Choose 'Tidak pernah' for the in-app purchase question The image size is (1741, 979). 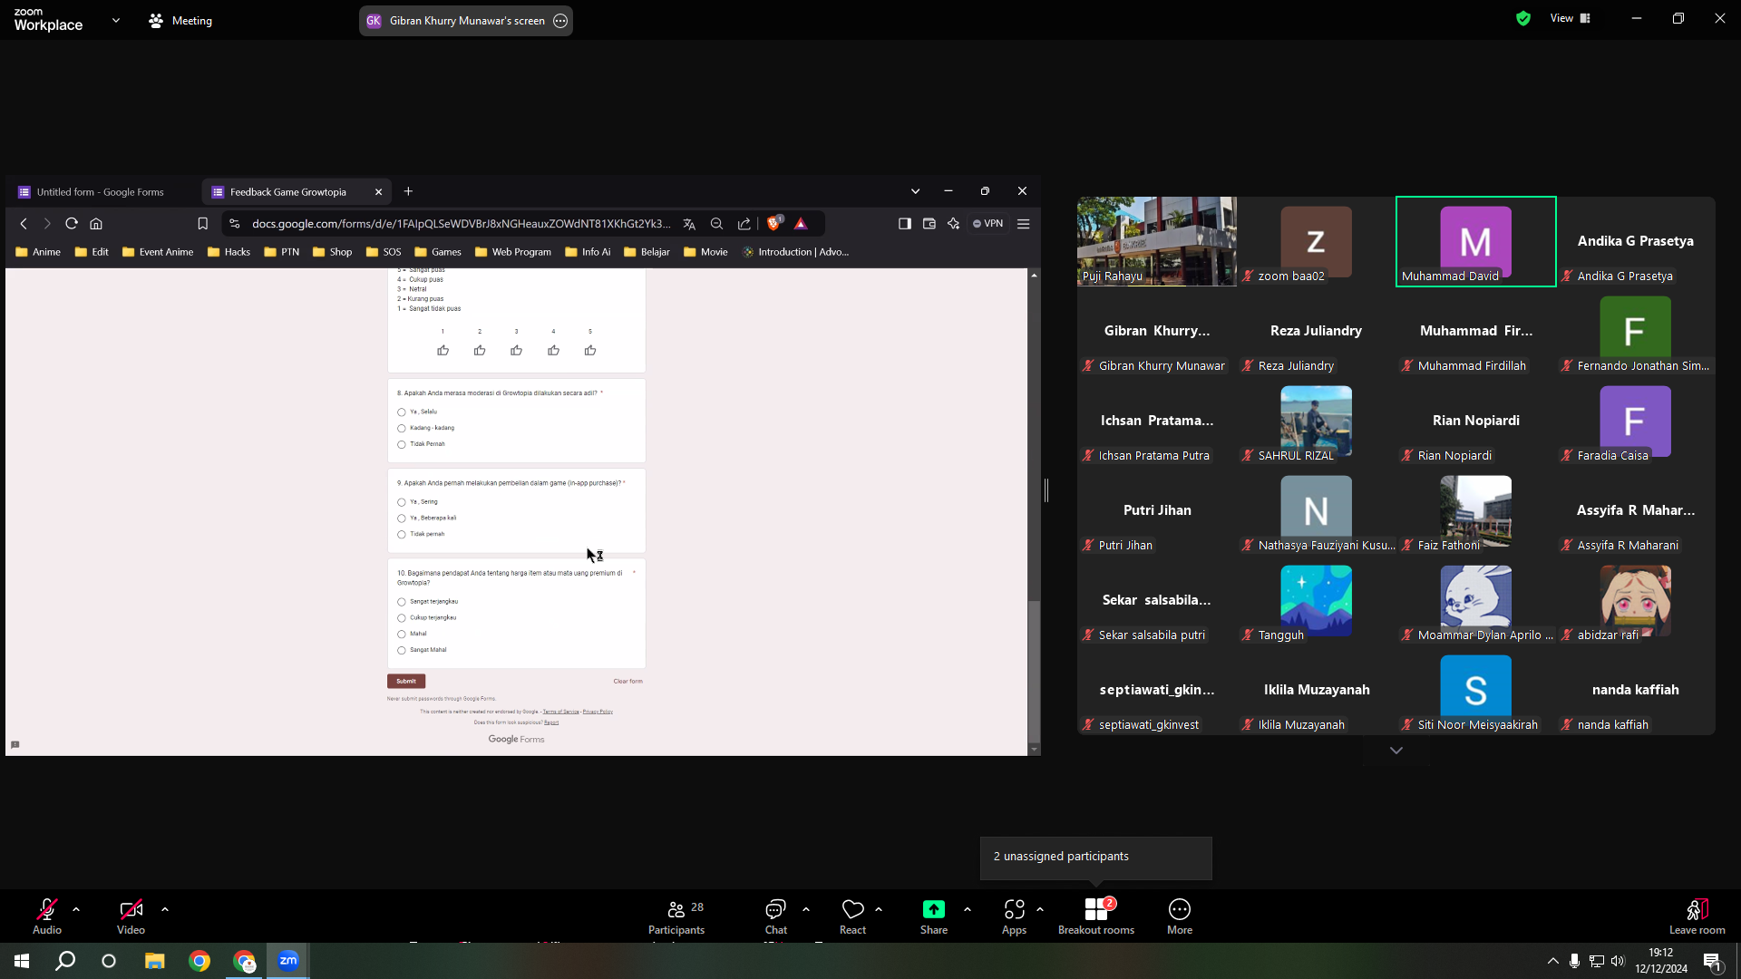coord(402,535)
